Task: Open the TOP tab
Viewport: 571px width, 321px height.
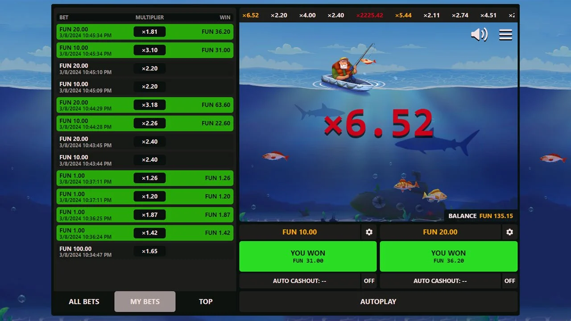Action: pos(206,301)
